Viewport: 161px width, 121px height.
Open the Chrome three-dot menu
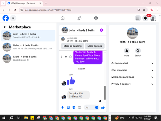(157, 10)
